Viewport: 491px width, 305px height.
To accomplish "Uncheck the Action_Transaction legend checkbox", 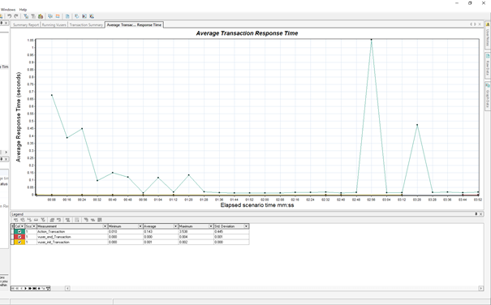I will (19, 232).
